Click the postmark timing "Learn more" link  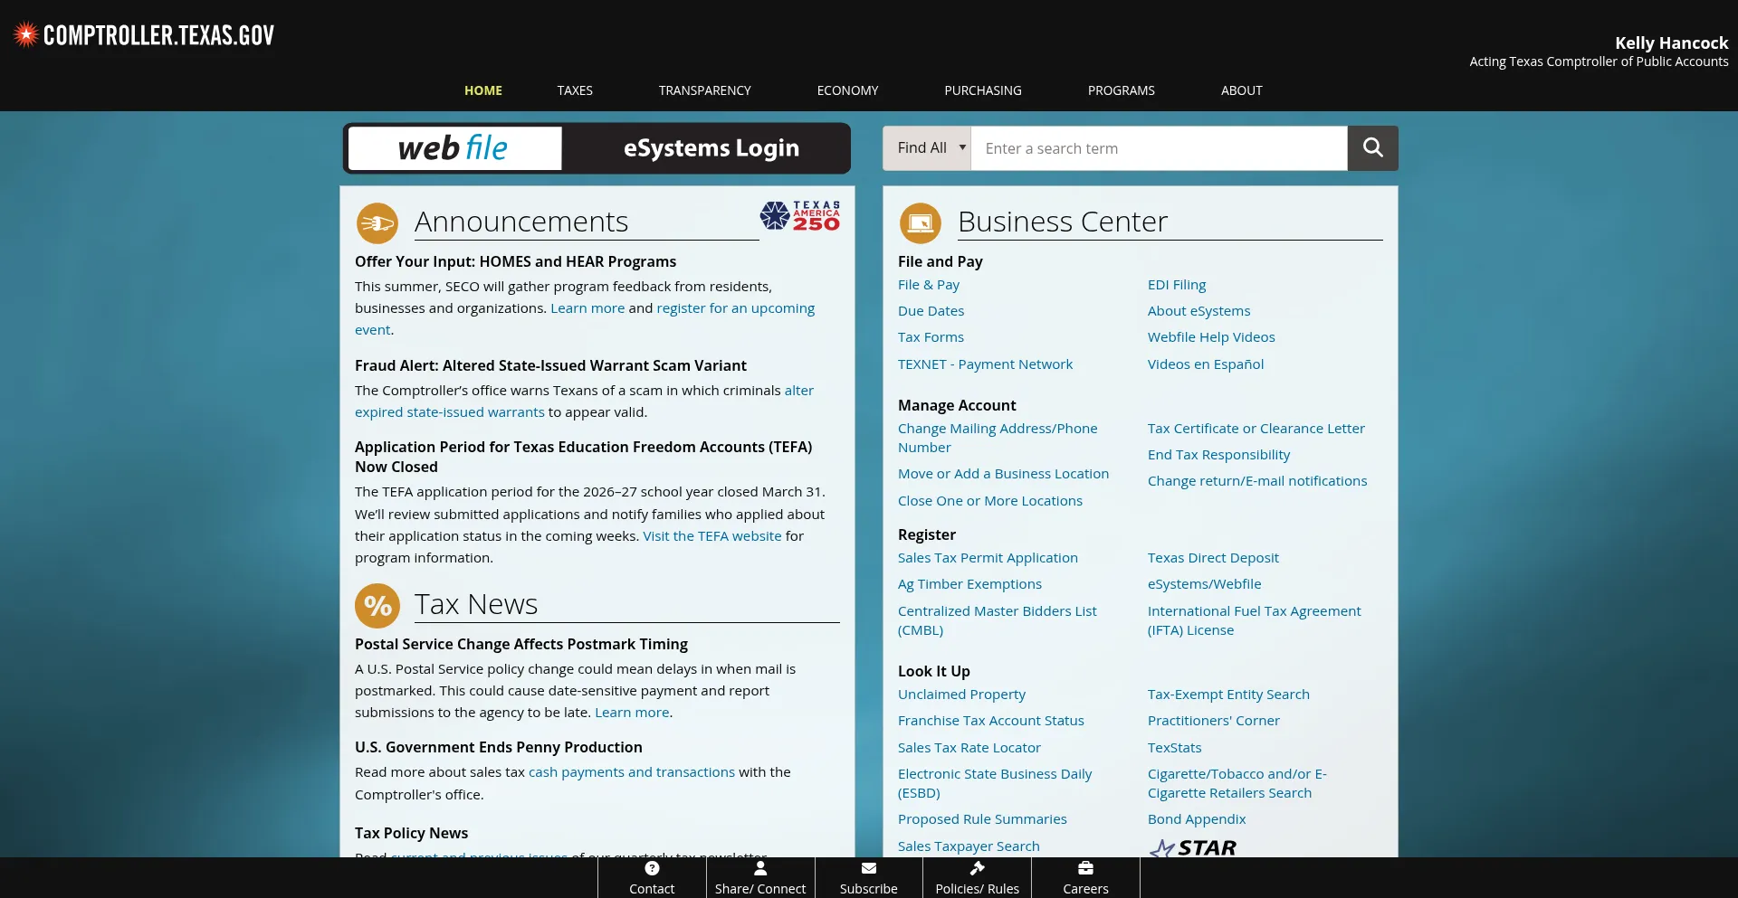tap(632, 713)
